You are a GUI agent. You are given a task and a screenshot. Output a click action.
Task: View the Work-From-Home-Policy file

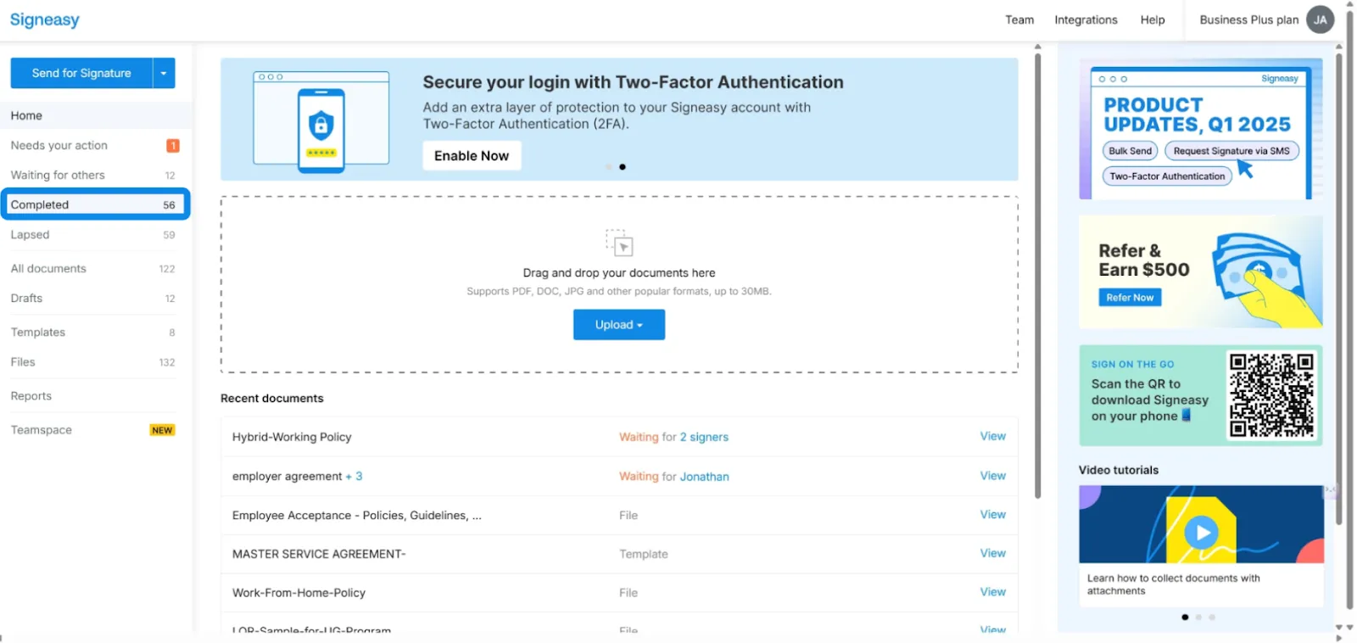point(992,592)
